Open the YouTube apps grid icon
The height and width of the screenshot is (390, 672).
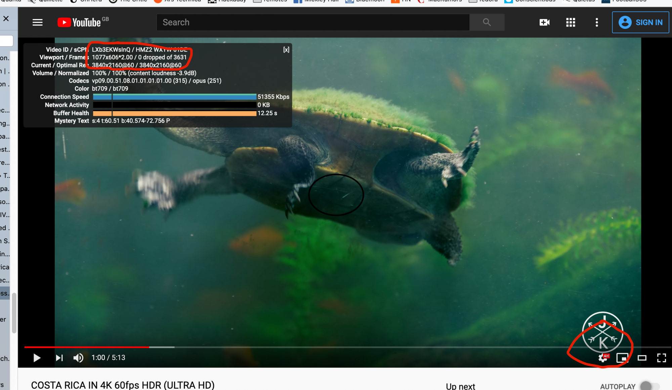click(x=571, y=23)
